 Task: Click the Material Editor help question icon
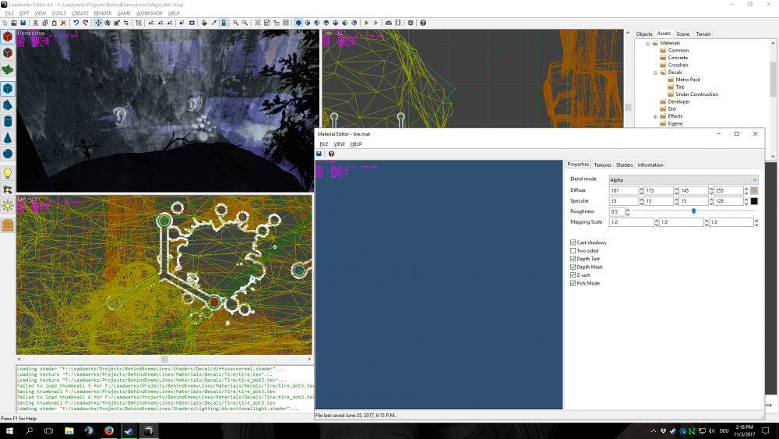(x=331, y=154)
